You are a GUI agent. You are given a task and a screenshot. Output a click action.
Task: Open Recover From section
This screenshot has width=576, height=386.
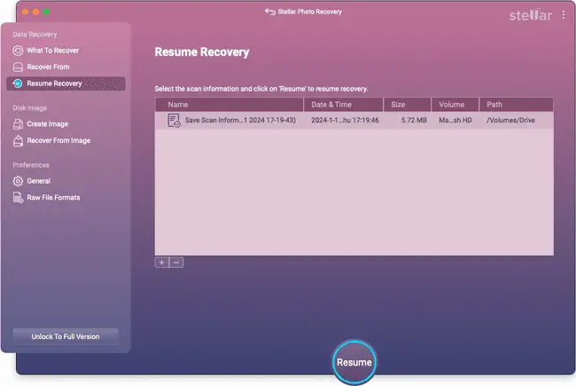click(48, 67)
